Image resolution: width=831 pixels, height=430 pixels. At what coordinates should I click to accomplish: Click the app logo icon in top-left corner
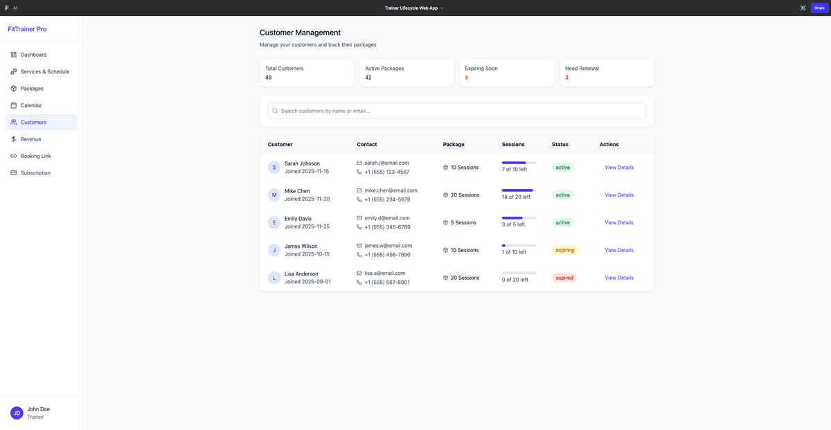(6, 8)
